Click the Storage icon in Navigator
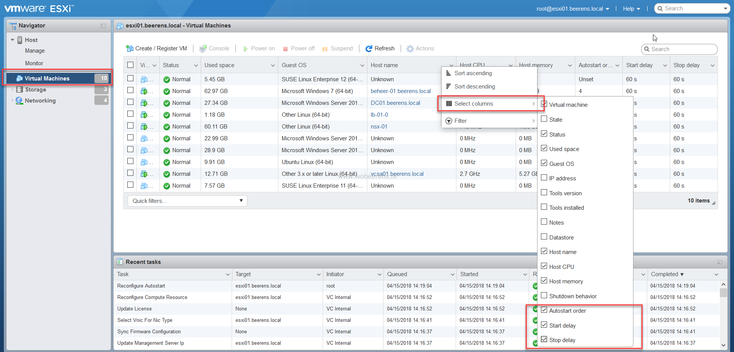 coord(19,90)
